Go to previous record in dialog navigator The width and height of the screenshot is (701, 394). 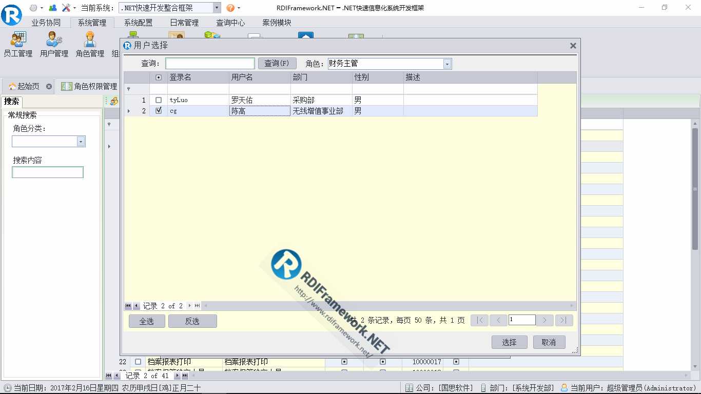pos(137,306)
